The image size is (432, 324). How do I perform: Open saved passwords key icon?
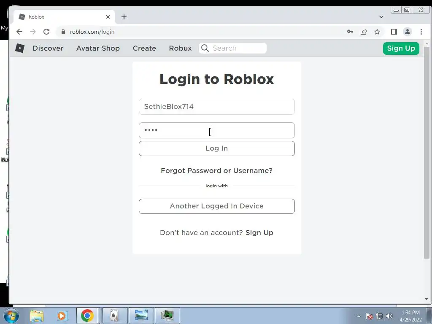click(x=350, y=32)
